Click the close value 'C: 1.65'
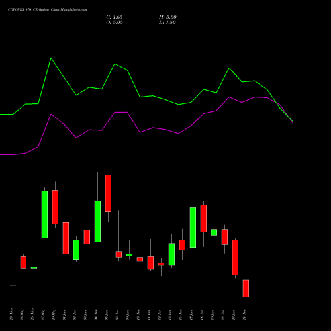 pos(115,17)
